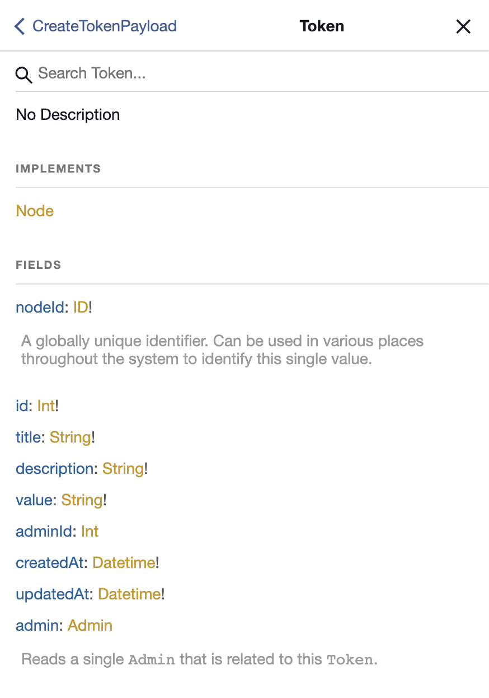
Task: Click the Token title in the header
Action: (x=322, y=26)
